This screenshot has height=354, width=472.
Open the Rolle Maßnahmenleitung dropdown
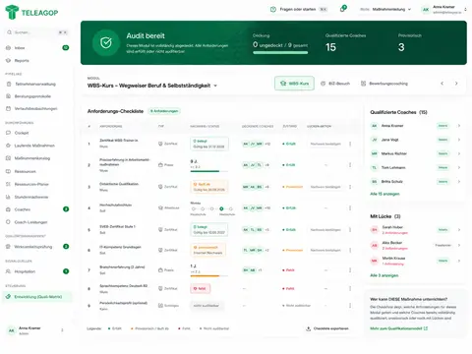click(385, 10)
